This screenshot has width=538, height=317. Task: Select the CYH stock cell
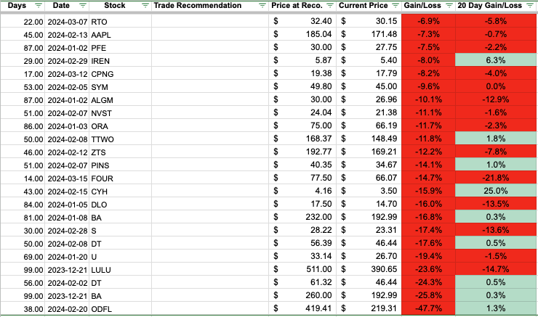(121, 192)
